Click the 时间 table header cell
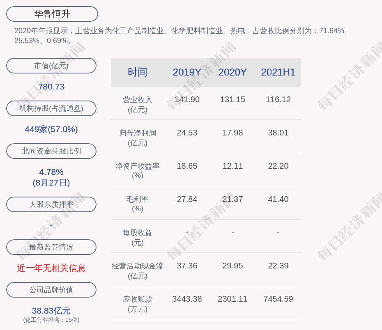382x330 pixels. pyautogui.click(x=137, y=72)
